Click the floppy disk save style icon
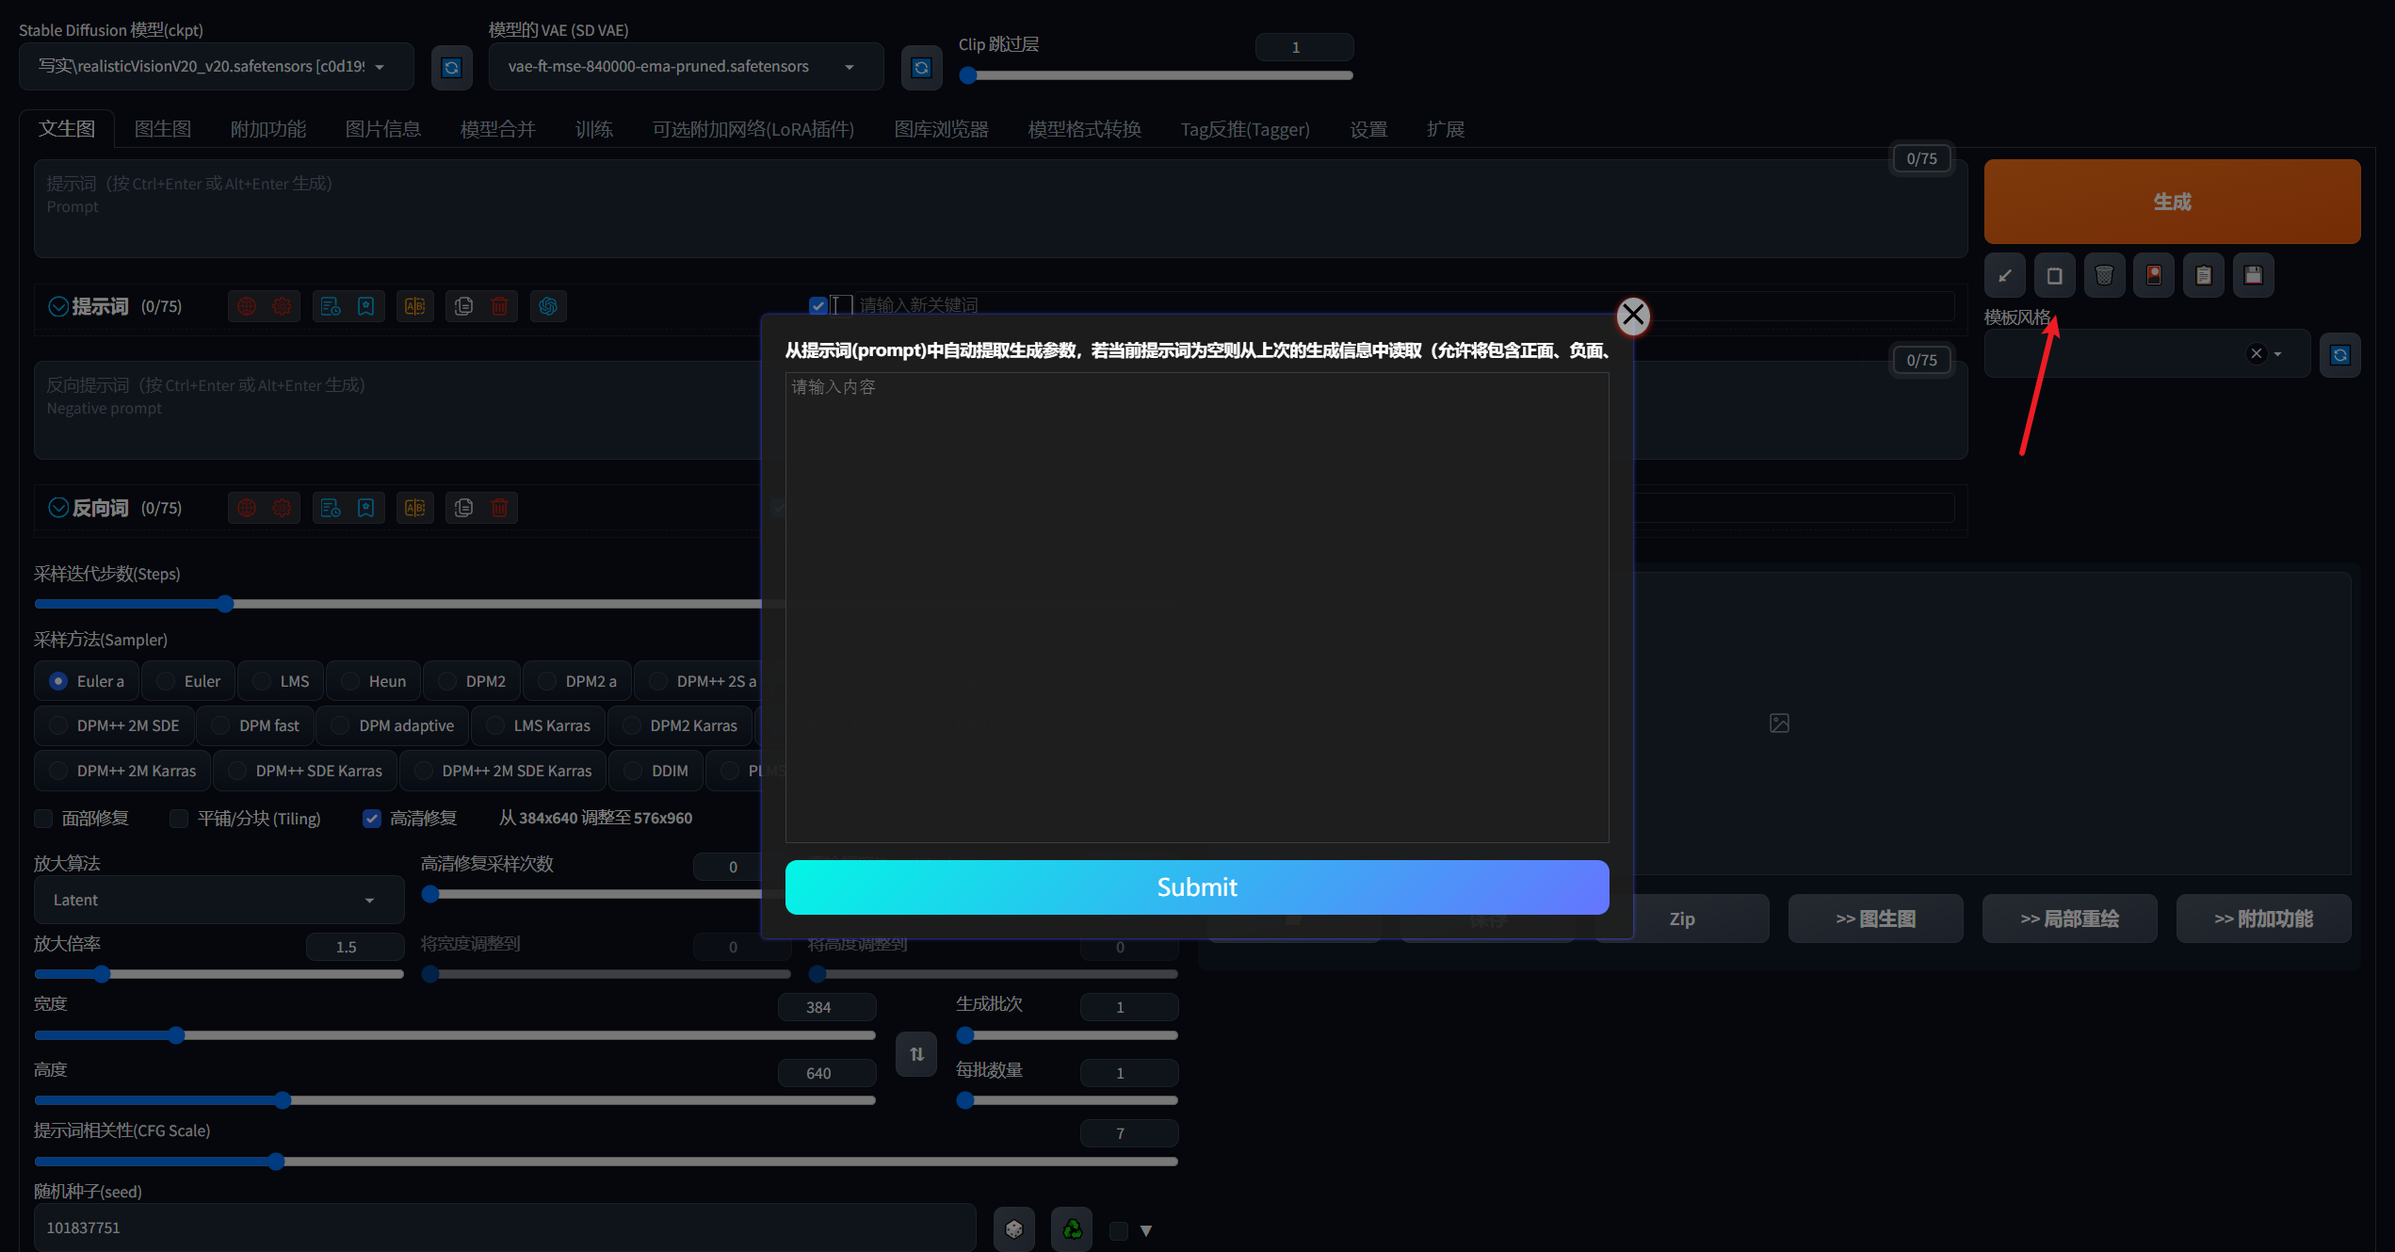The height and width of the screenshot is (1252, 2395). click(x=2253, y=275)
